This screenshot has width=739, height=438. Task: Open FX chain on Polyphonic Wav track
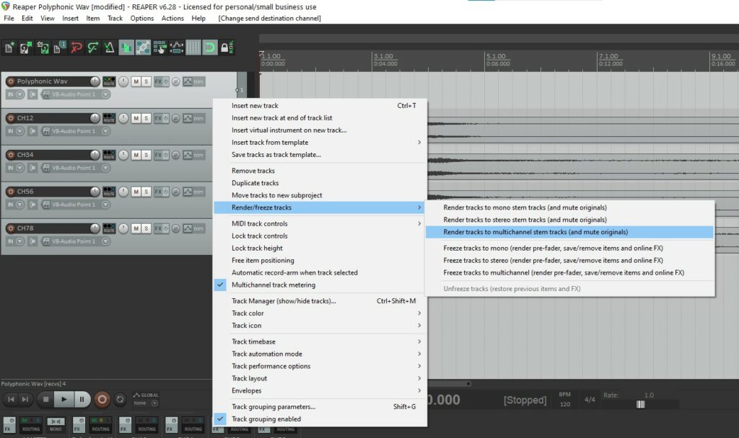158,81
